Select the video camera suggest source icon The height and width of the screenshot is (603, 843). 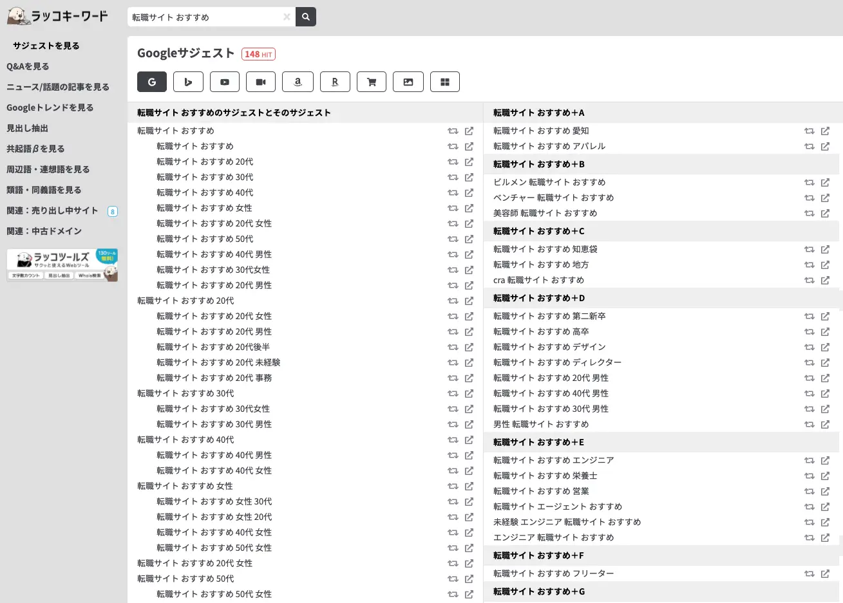coord(261,82)
